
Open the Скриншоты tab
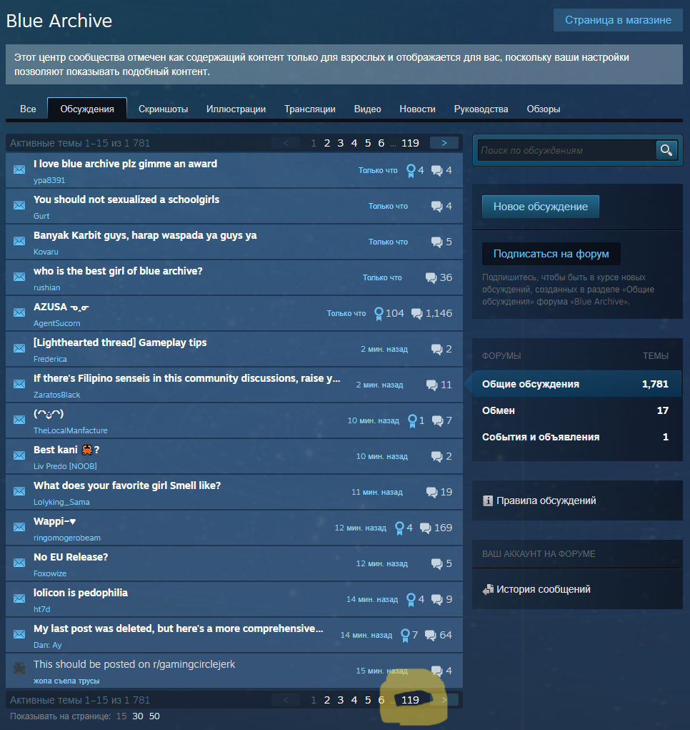(163, 109)
